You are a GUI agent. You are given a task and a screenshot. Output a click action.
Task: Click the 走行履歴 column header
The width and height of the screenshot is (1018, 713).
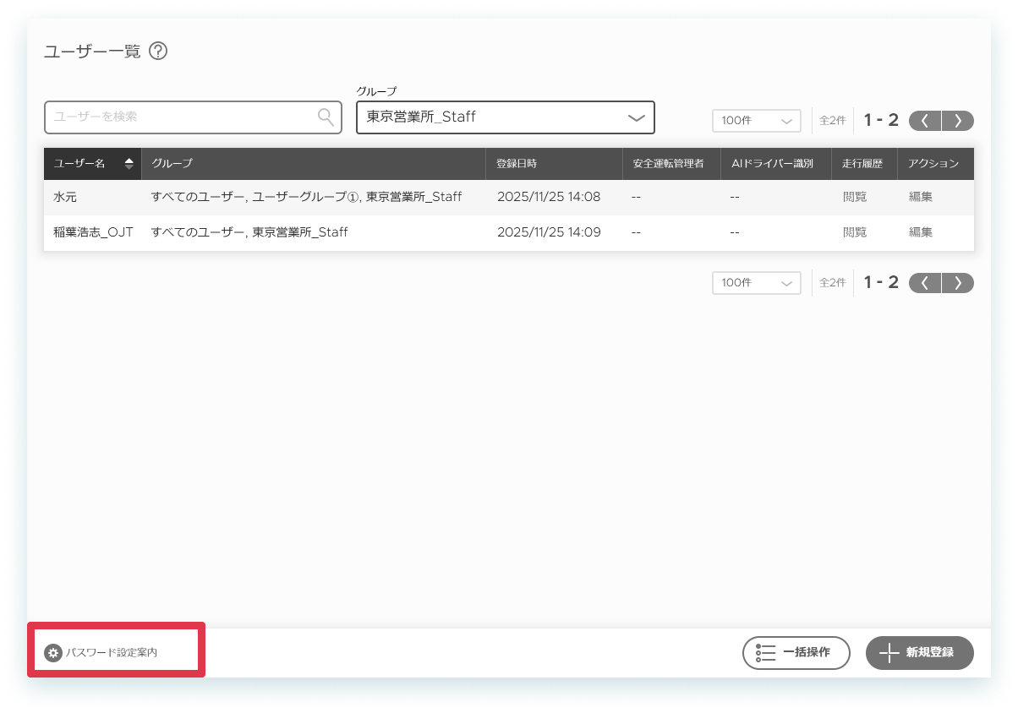tap(864, 164)
